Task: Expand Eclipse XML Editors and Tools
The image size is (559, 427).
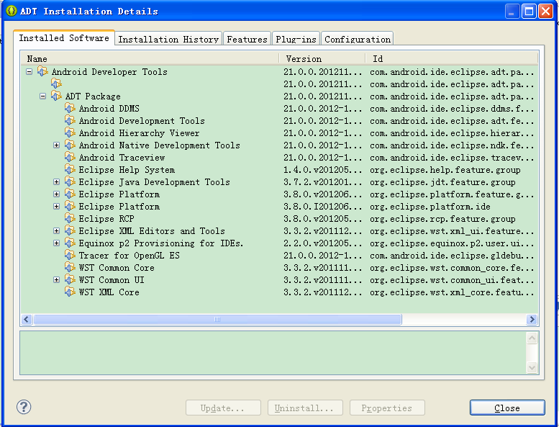Action: point(56,231)
